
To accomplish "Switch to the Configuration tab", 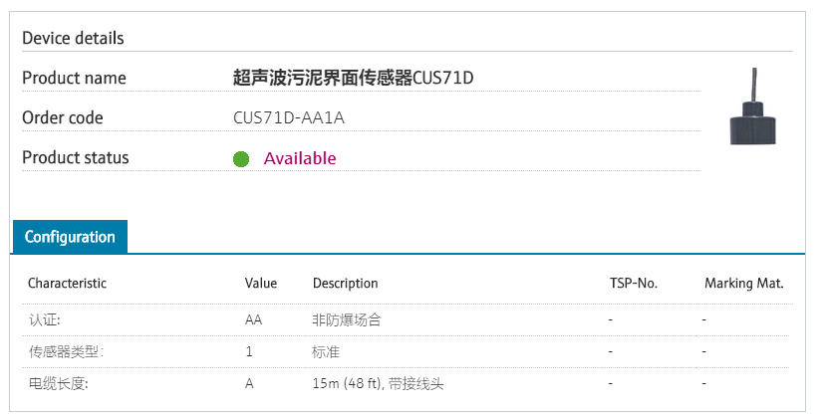I will 70,237.
